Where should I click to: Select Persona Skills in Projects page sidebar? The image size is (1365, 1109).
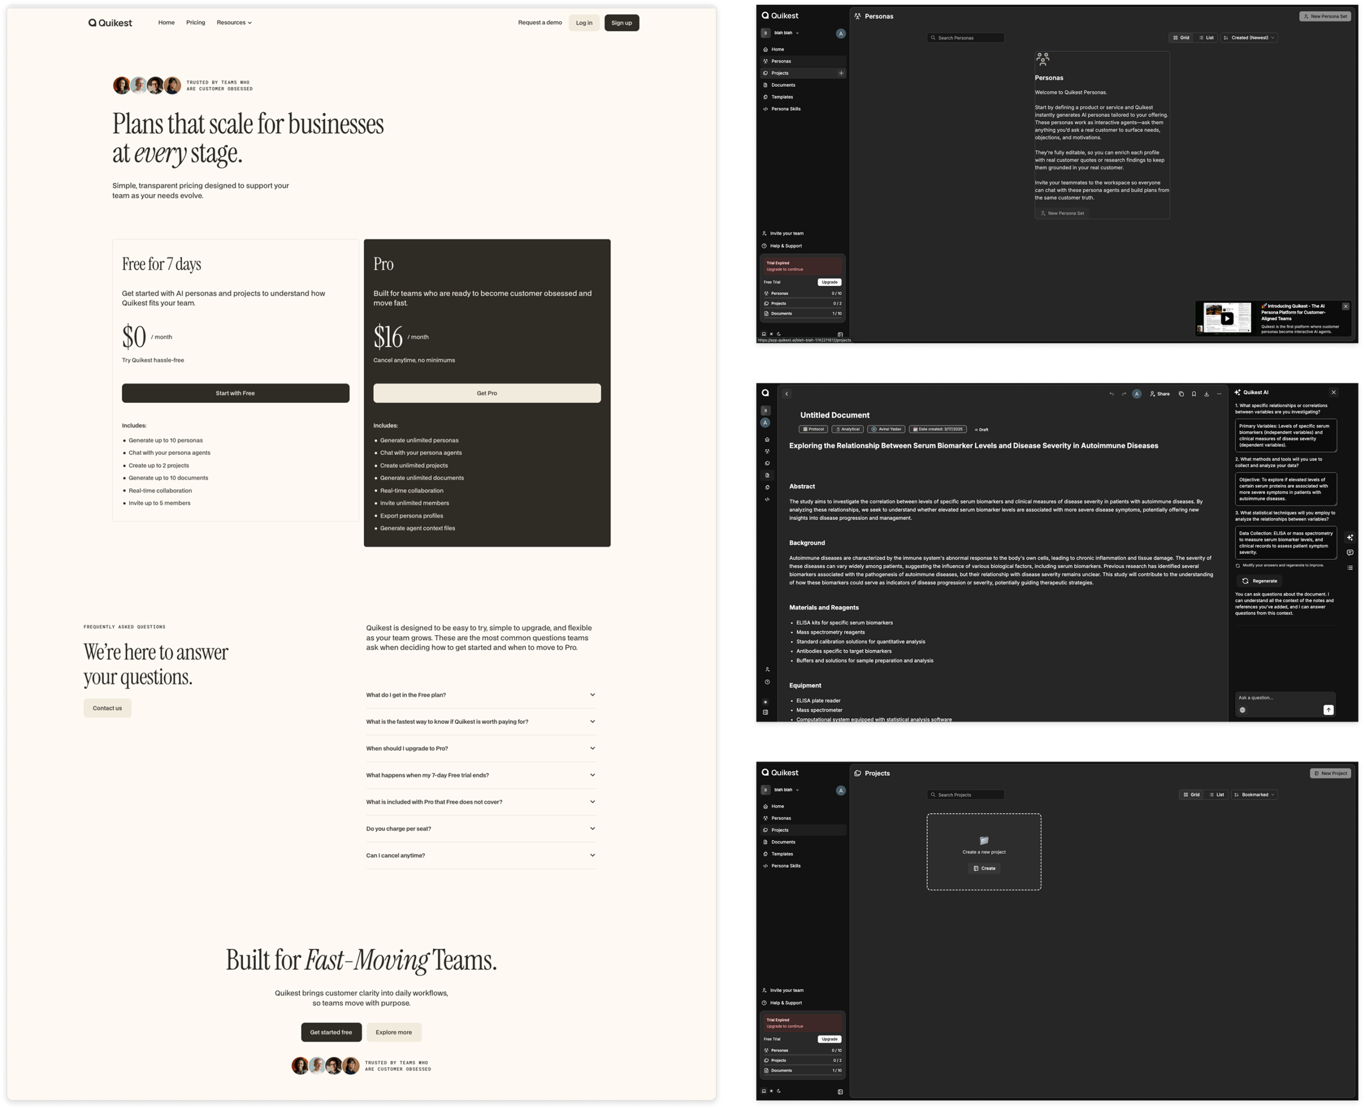tap(785, 866)
